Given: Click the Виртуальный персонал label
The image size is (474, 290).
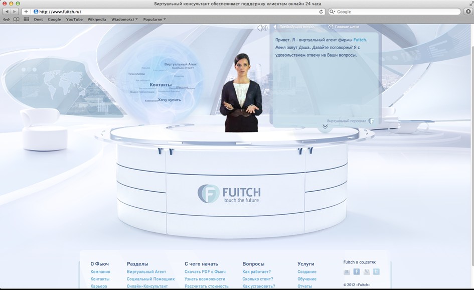Looking at the screenshot, I should tap(347, 121).
